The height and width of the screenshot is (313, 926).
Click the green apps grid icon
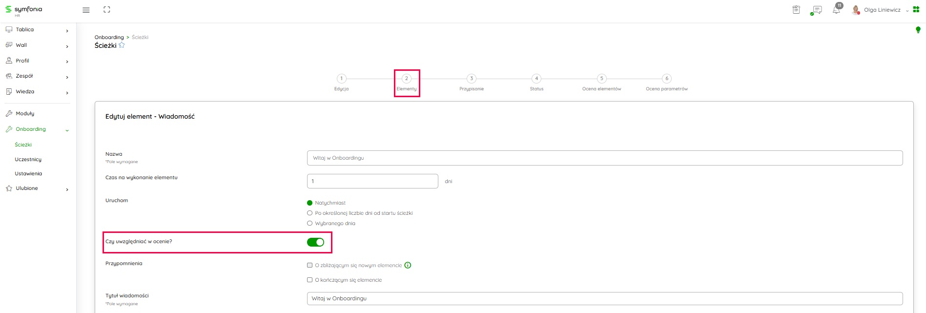pos(916,10)
